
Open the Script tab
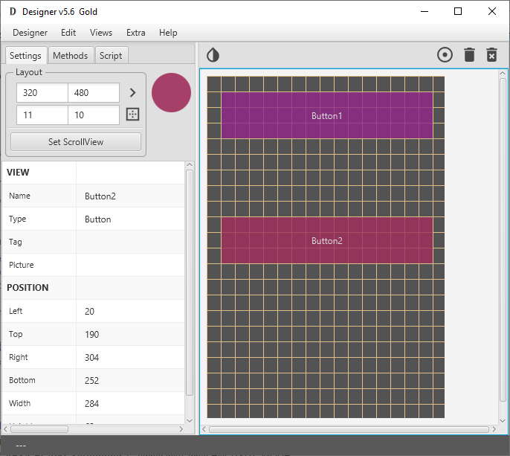point(111,56)
